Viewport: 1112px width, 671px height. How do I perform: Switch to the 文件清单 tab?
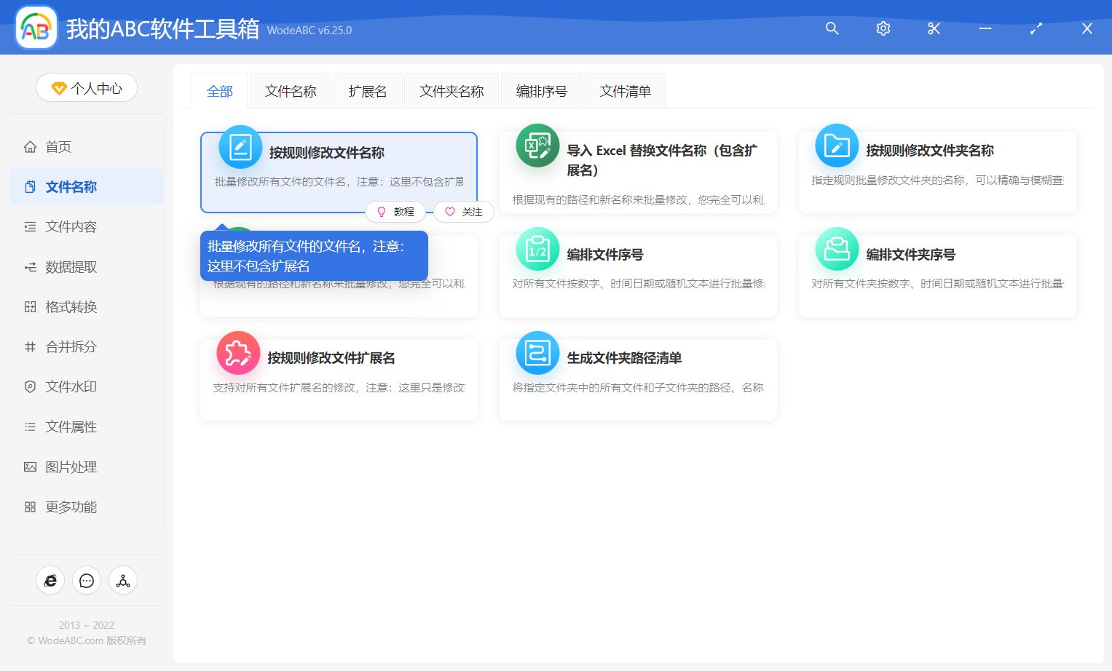click(625, 90)
